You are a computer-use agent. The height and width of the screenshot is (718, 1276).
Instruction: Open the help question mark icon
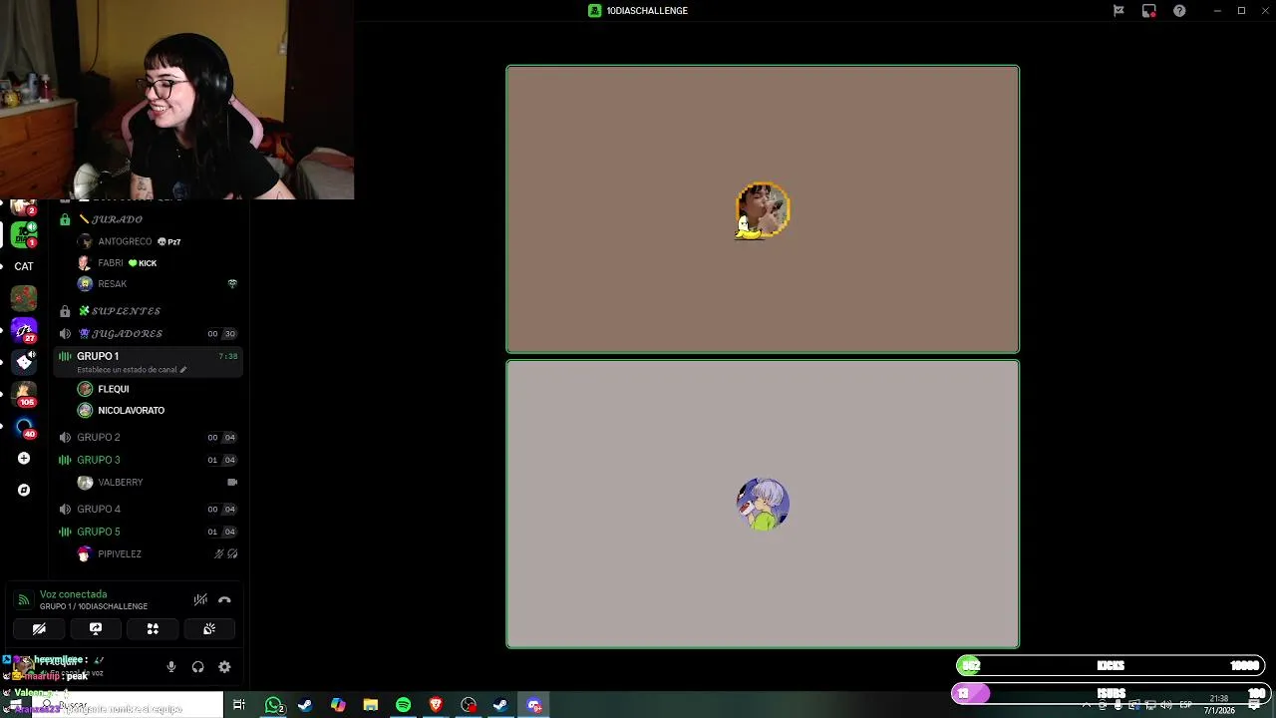coord(1179,11)
